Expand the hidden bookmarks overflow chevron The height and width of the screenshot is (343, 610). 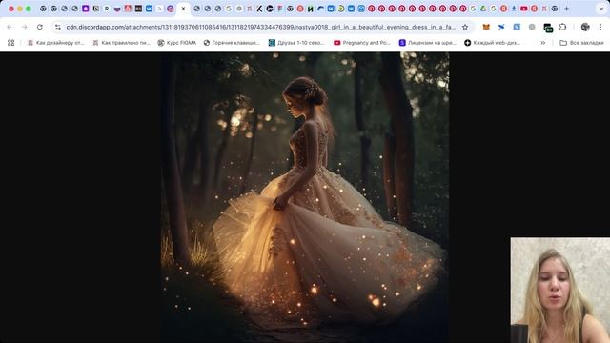click(543, 43)
